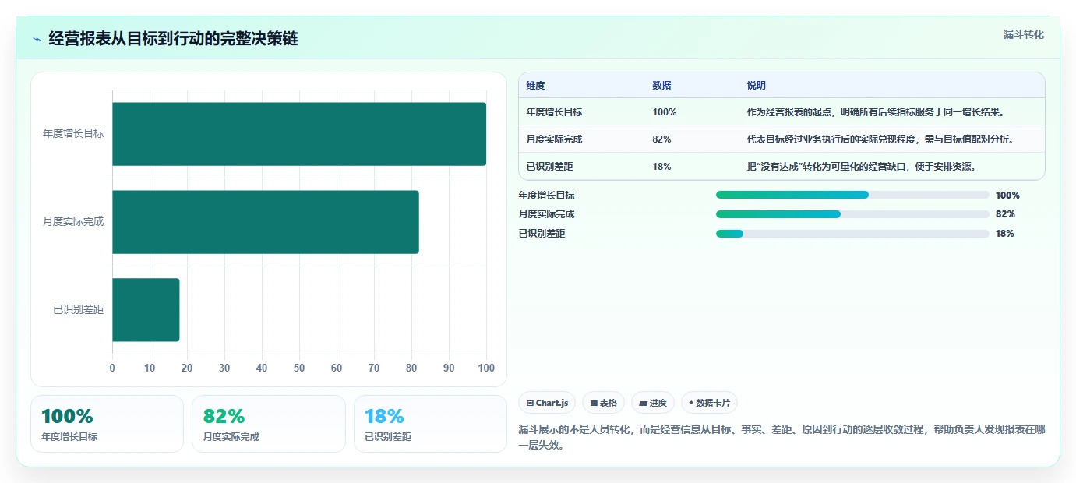1076x483 pixels.
Task: Open the 100% 年度增长目标 stat card
Action: 108,424
